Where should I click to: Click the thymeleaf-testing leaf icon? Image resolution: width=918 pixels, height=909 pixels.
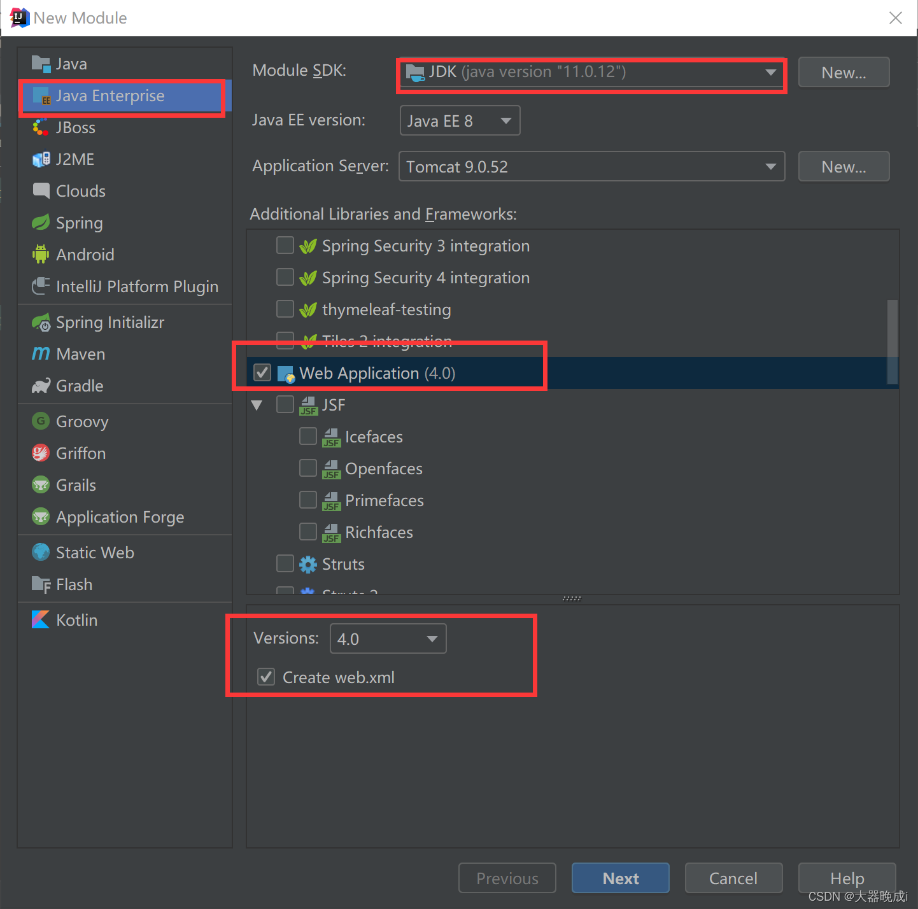(x=309, y=310)
